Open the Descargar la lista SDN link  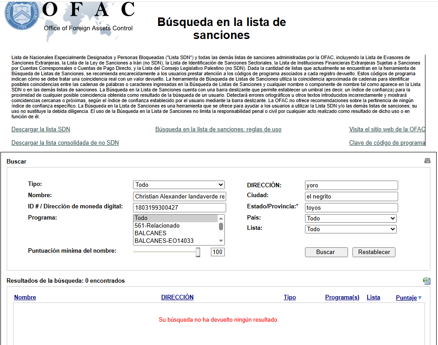(x=41, y=129)
